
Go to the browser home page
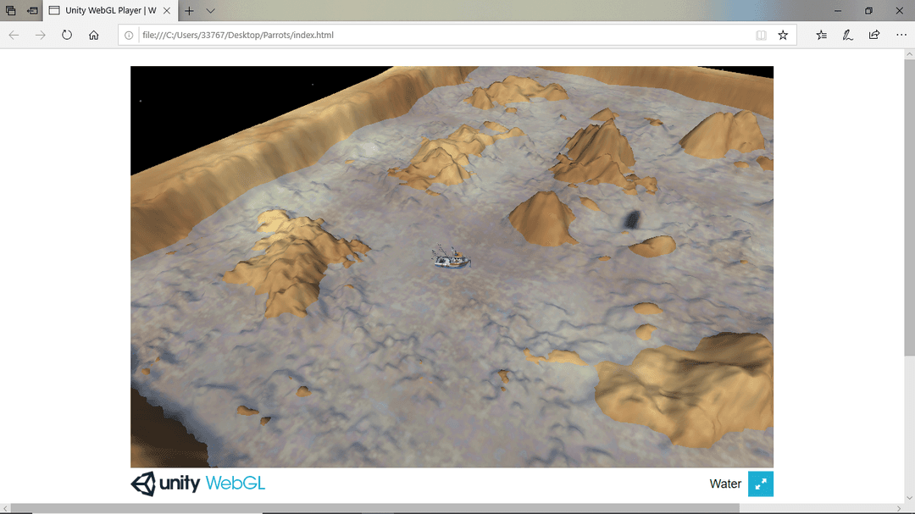tap(94, 36)
